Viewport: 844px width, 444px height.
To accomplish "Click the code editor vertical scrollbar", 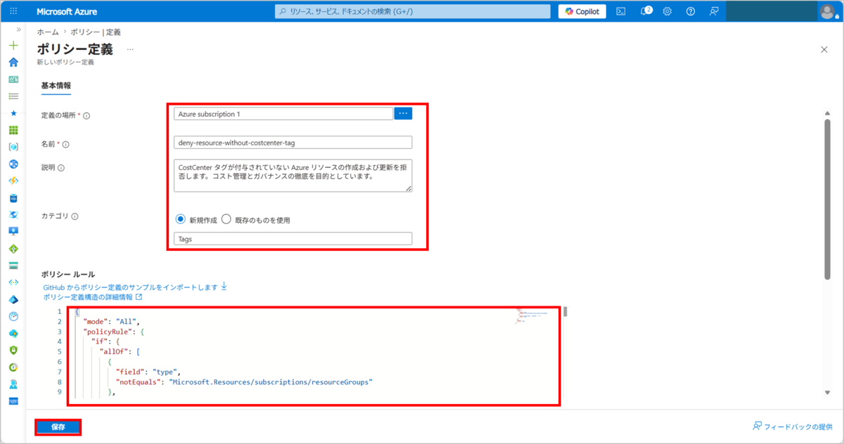I will (x=564, y=313).
